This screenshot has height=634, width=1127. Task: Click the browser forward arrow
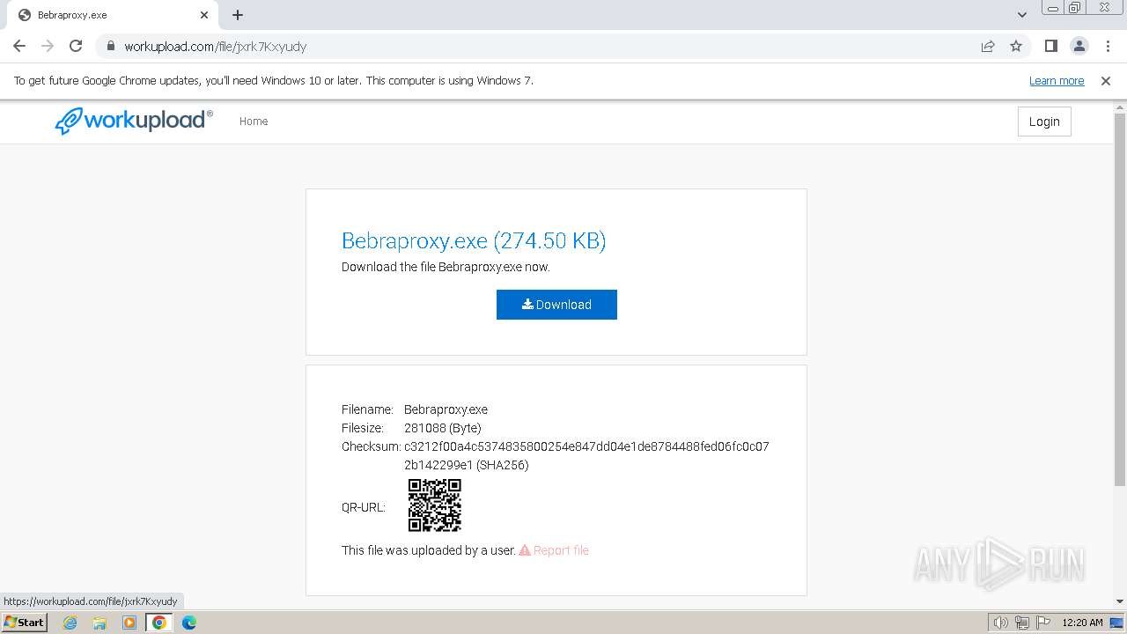click(48, 46)
